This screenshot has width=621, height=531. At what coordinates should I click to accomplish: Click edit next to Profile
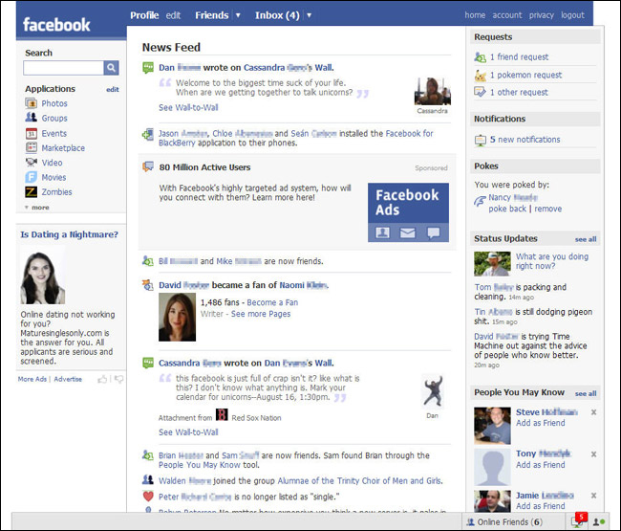coord(173,15)
